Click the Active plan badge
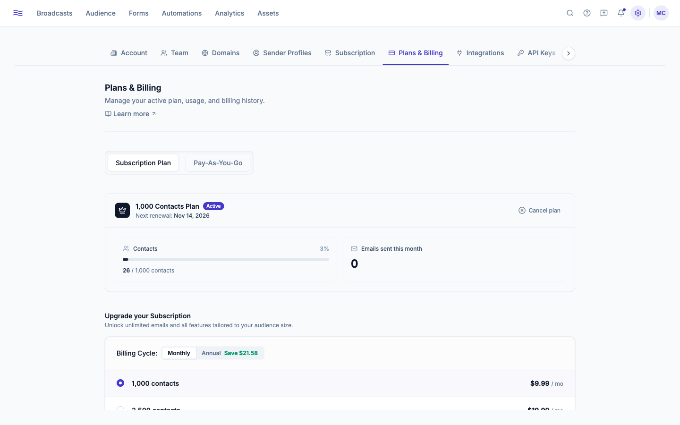Screen dimensions: 680x425 click(x=213, y=206)
